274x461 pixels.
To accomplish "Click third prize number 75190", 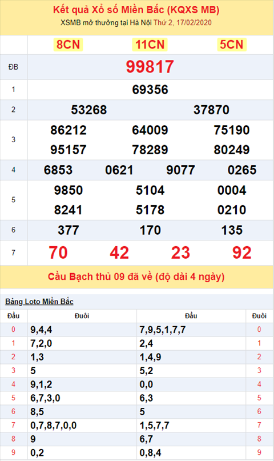I will [232, 130].
